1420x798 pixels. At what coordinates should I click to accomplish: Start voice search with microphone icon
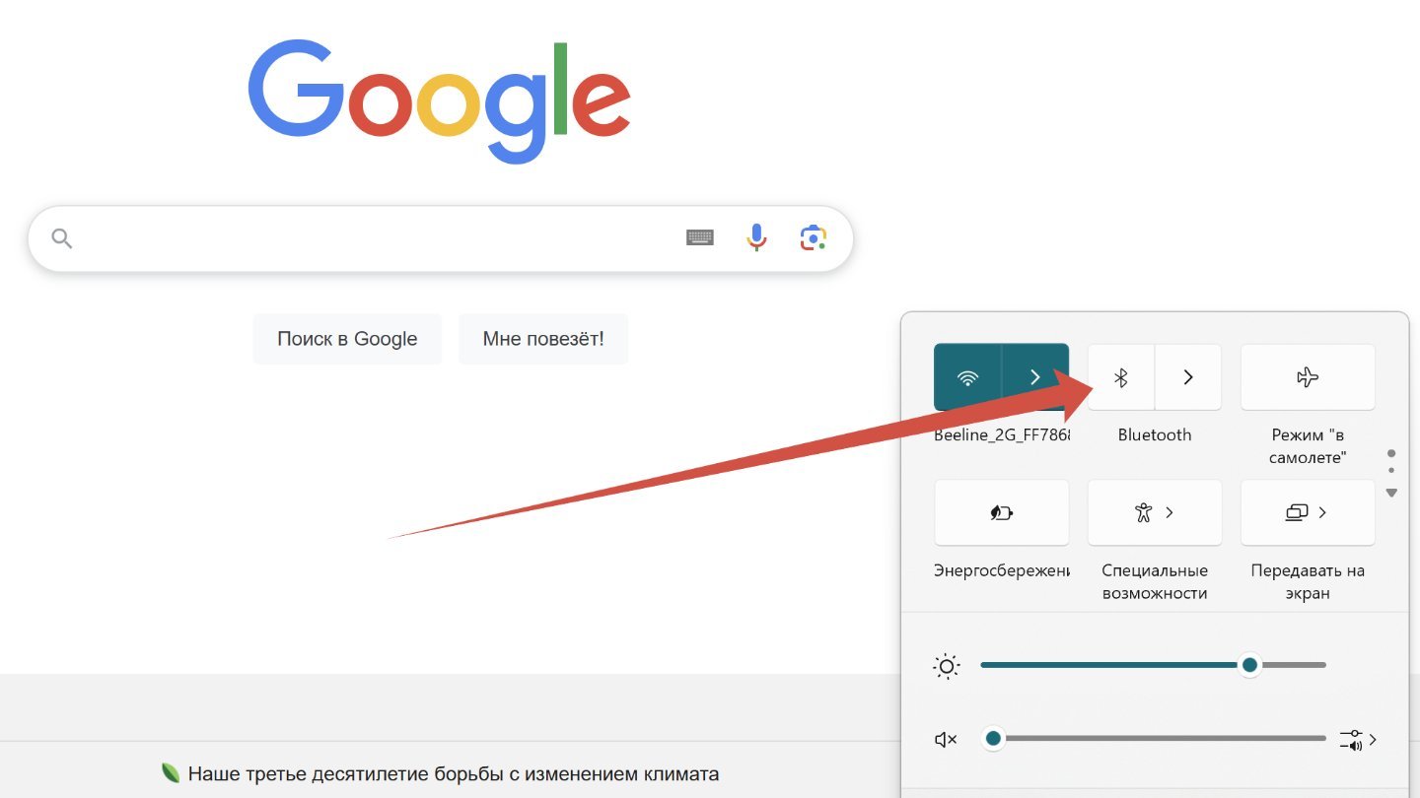click(756, 237)
